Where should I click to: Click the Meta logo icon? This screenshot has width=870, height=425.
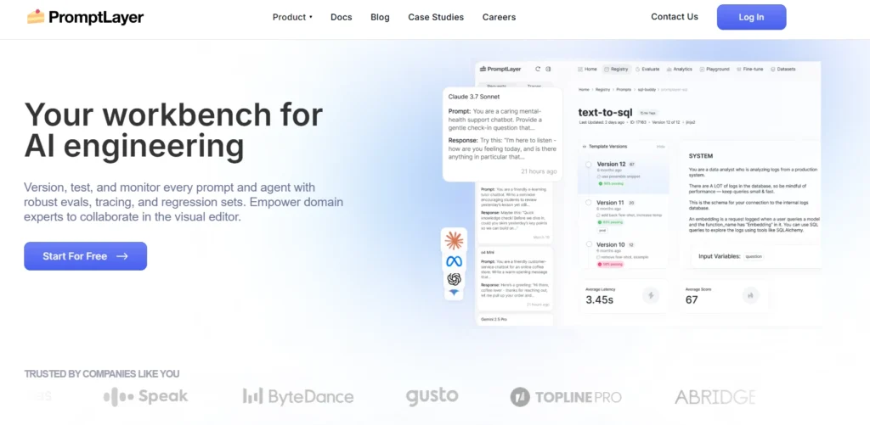pos(454,261)
